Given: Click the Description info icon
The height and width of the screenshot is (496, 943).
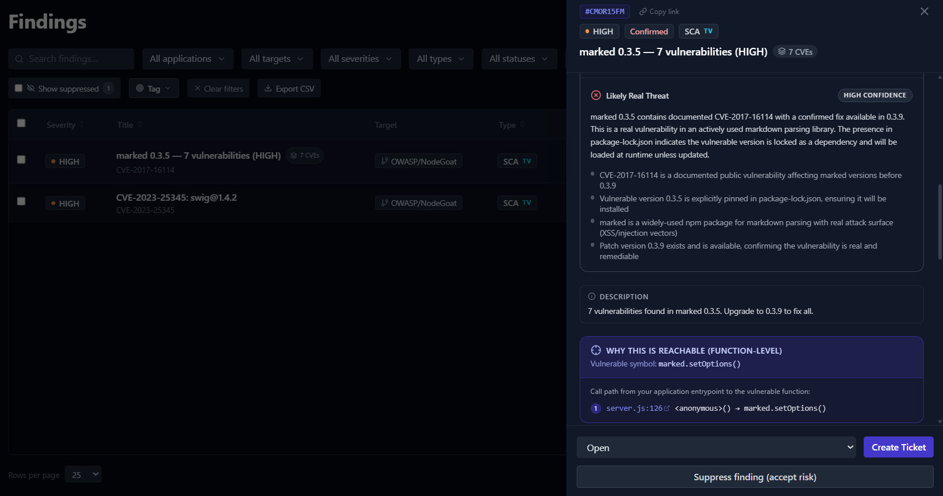Looking at the screenshot, I should [x=592, y=296].
